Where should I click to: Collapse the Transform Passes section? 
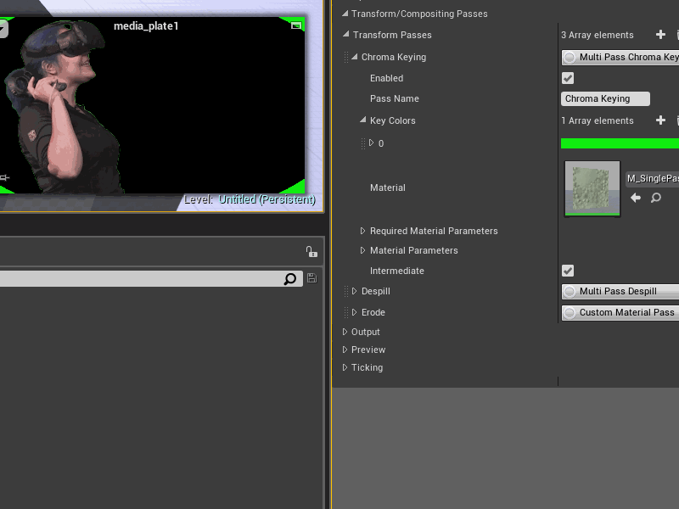click(345, 35)
